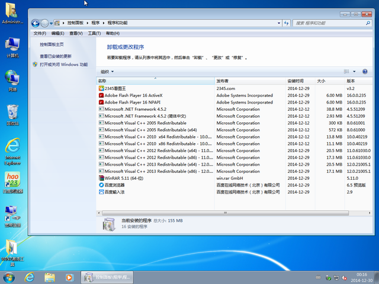
Task: Open the 编辑(E) menu
Action: [x=58, y=33]
